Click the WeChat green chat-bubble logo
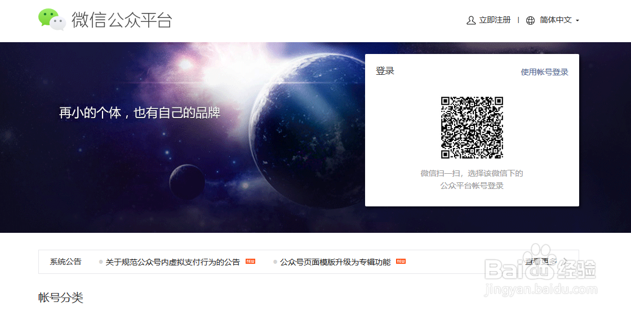Screen dimensions: 631x311 [52, 20]
